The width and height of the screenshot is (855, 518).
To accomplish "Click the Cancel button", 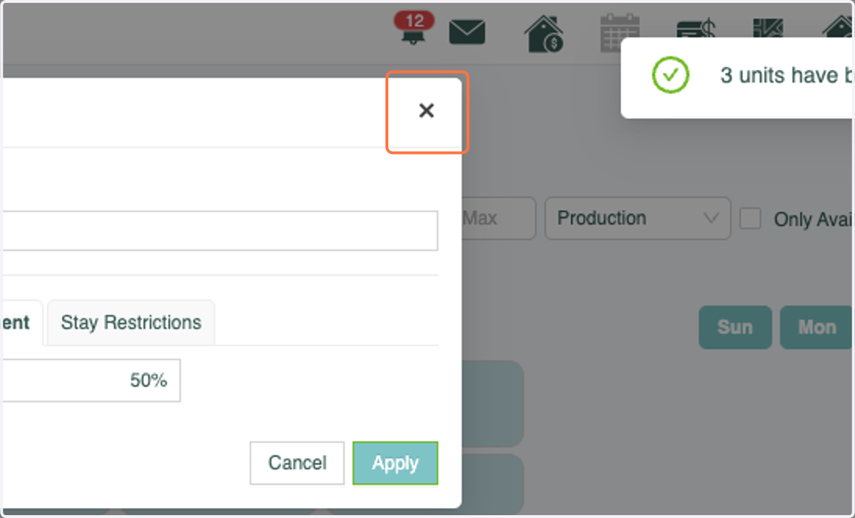I will click(297, 463).
